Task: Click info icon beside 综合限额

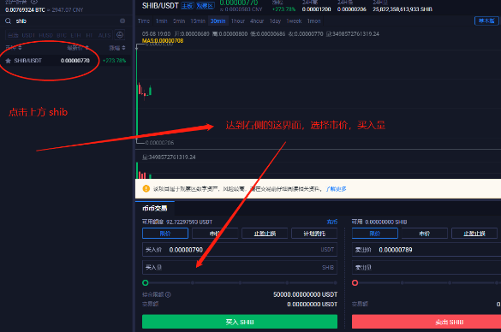Action: point(168,294)
